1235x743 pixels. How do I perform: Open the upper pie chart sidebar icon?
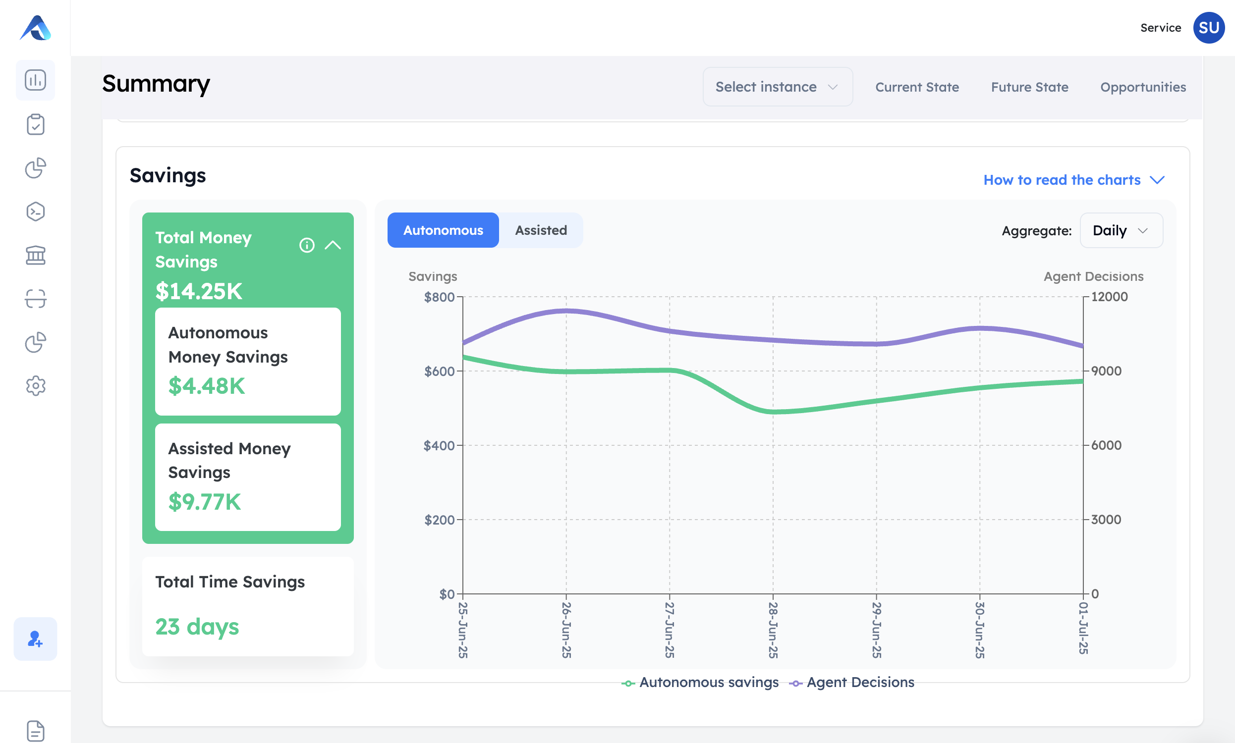(x=36, y=168)
